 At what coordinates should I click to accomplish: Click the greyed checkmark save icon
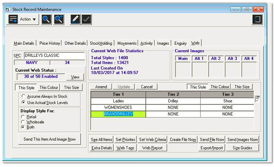click(x=86, y=19)
